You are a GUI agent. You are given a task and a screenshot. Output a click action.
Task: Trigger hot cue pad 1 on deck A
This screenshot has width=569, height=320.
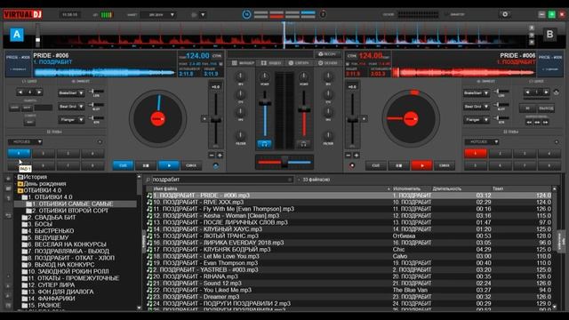19,153
